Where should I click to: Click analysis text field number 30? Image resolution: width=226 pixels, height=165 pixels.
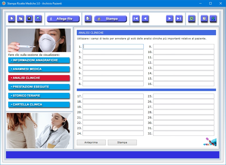184,123
